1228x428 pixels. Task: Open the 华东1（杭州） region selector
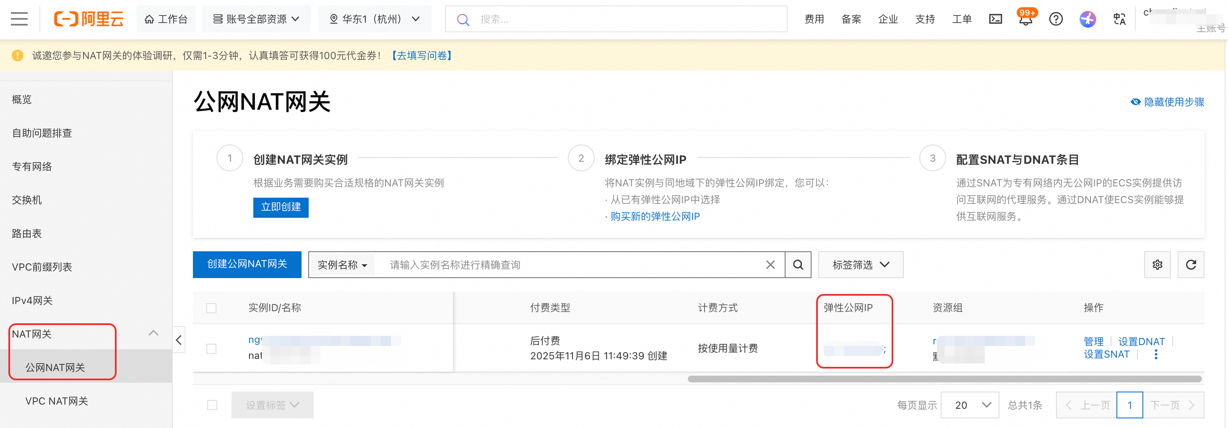coord(375,19)
